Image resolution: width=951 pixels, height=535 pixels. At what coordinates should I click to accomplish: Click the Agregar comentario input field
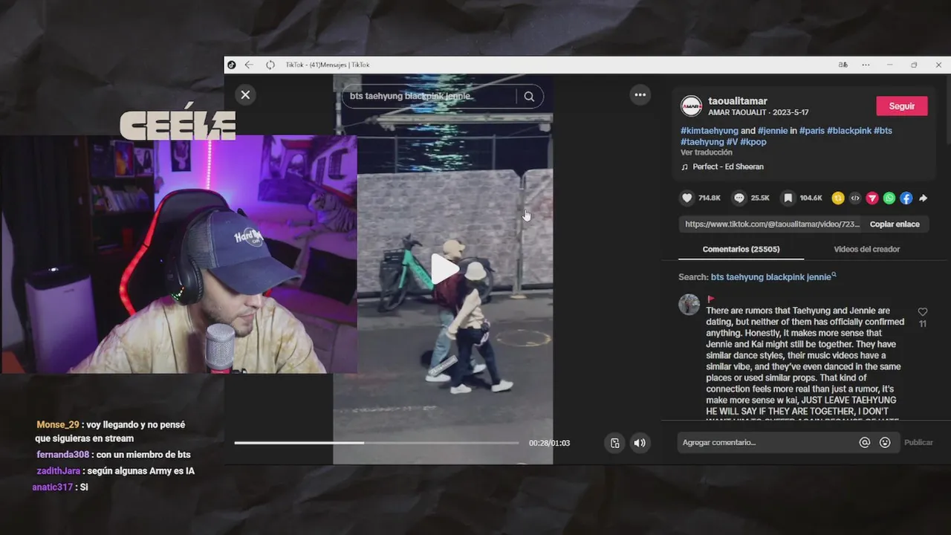click(x=765, y=442)
